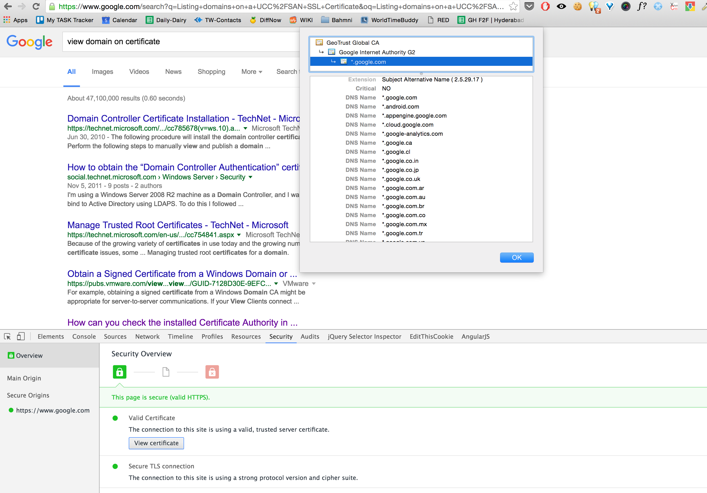Open the Daily-Dairy bookmark
Image resolution: width=707 pixels, height=493 pixels.
coord(166,20)
